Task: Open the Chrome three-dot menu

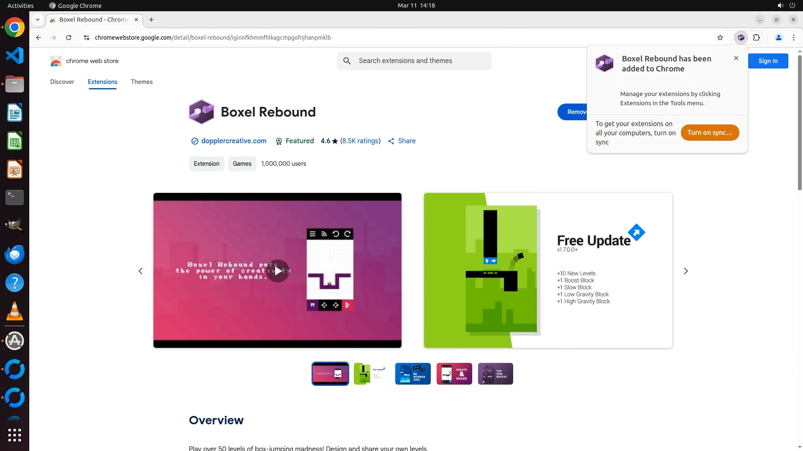Action: [793, 38]
